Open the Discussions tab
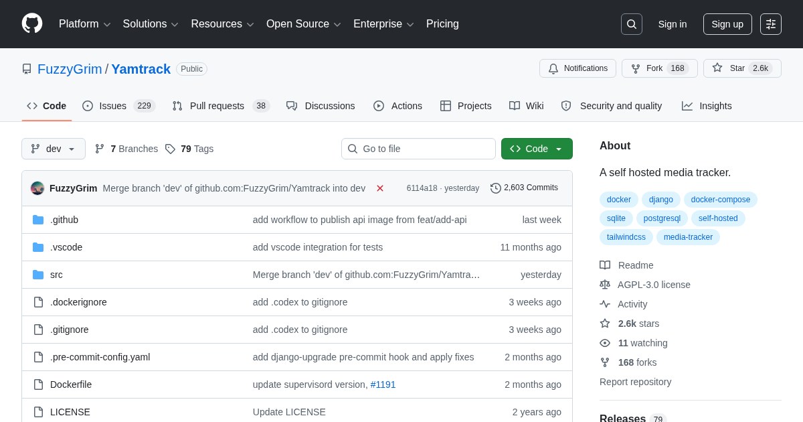Image resolution: width=803 pixels, height=422 pixels. (321, 106)
